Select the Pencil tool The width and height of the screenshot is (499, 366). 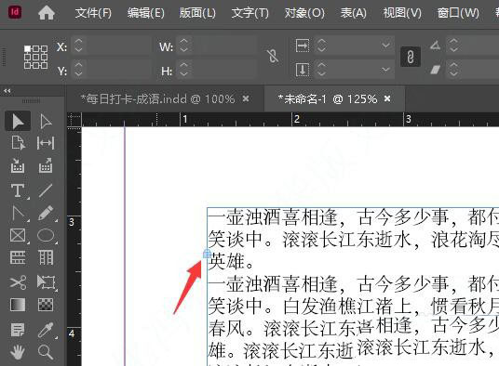(46, 213)
